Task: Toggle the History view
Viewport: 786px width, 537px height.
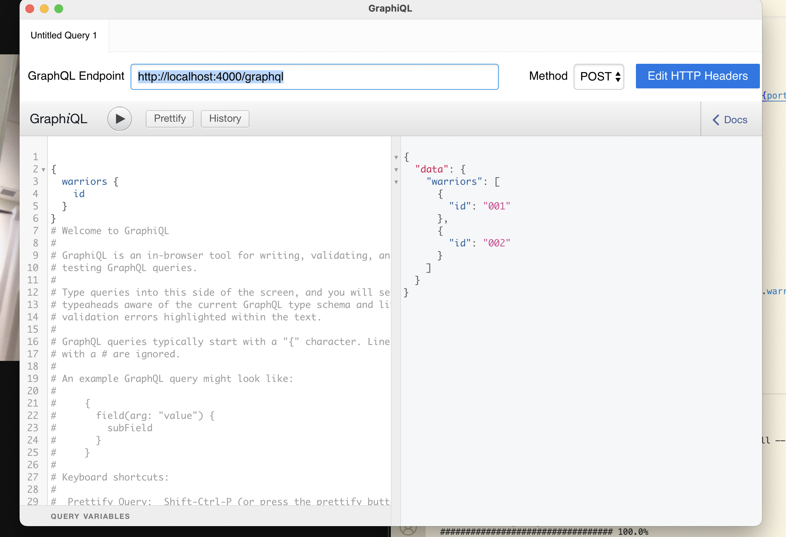Action: coord(224,118)
